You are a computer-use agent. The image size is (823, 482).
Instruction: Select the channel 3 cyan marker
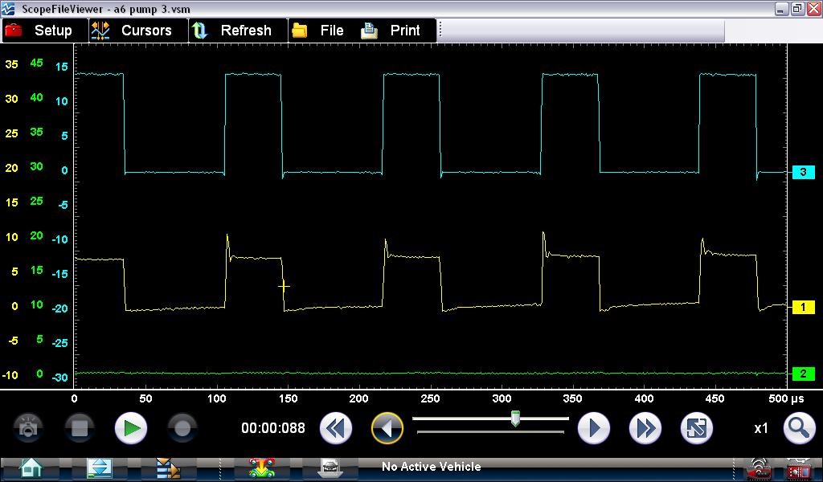[803, 173]
